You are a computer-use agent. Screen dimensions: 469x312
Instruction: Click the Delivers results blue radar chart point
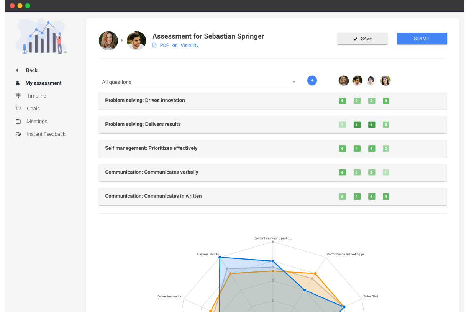click(x=220, y=258)
